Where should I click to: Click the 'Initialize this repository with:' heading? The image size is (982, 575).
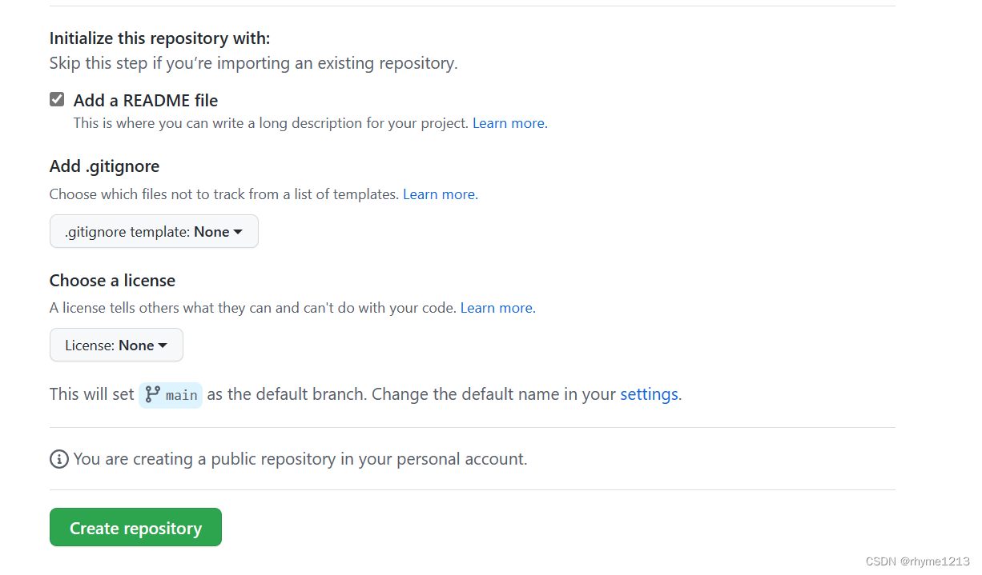(x=160, y=38)
